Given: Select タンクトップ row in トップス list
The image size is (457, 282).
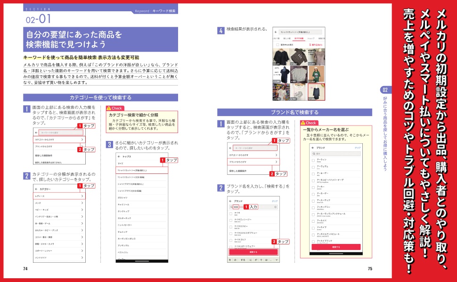Looking at the screenshot, I should click(x=142, y=211).
